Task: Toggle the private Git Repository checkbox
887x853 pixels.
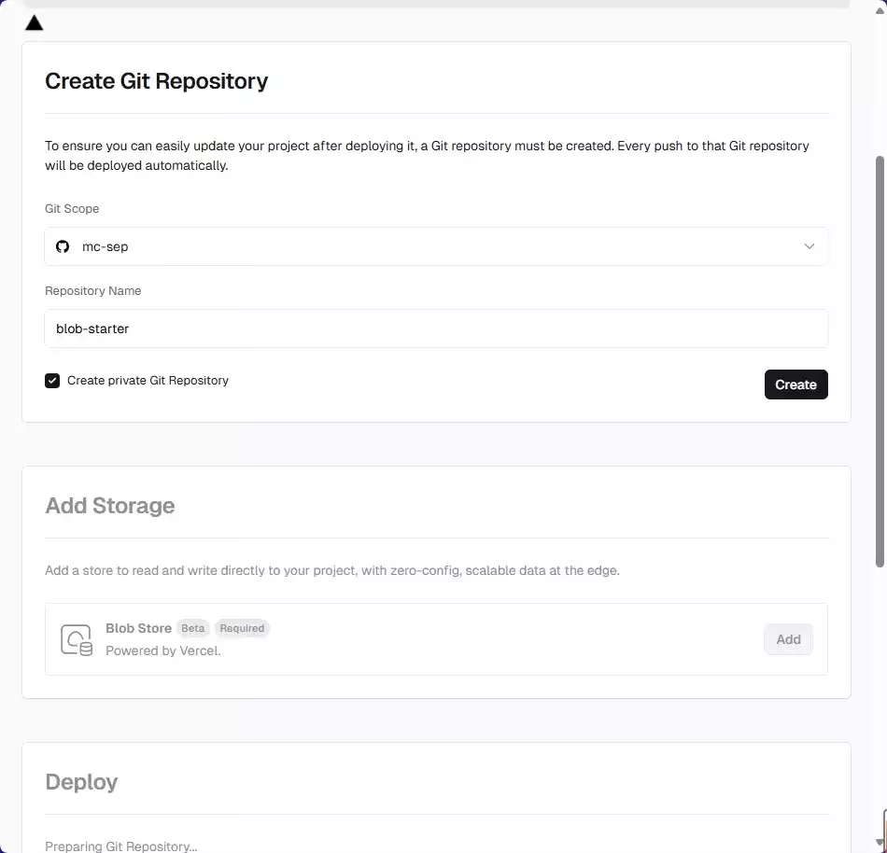Action: pos(52,381)
